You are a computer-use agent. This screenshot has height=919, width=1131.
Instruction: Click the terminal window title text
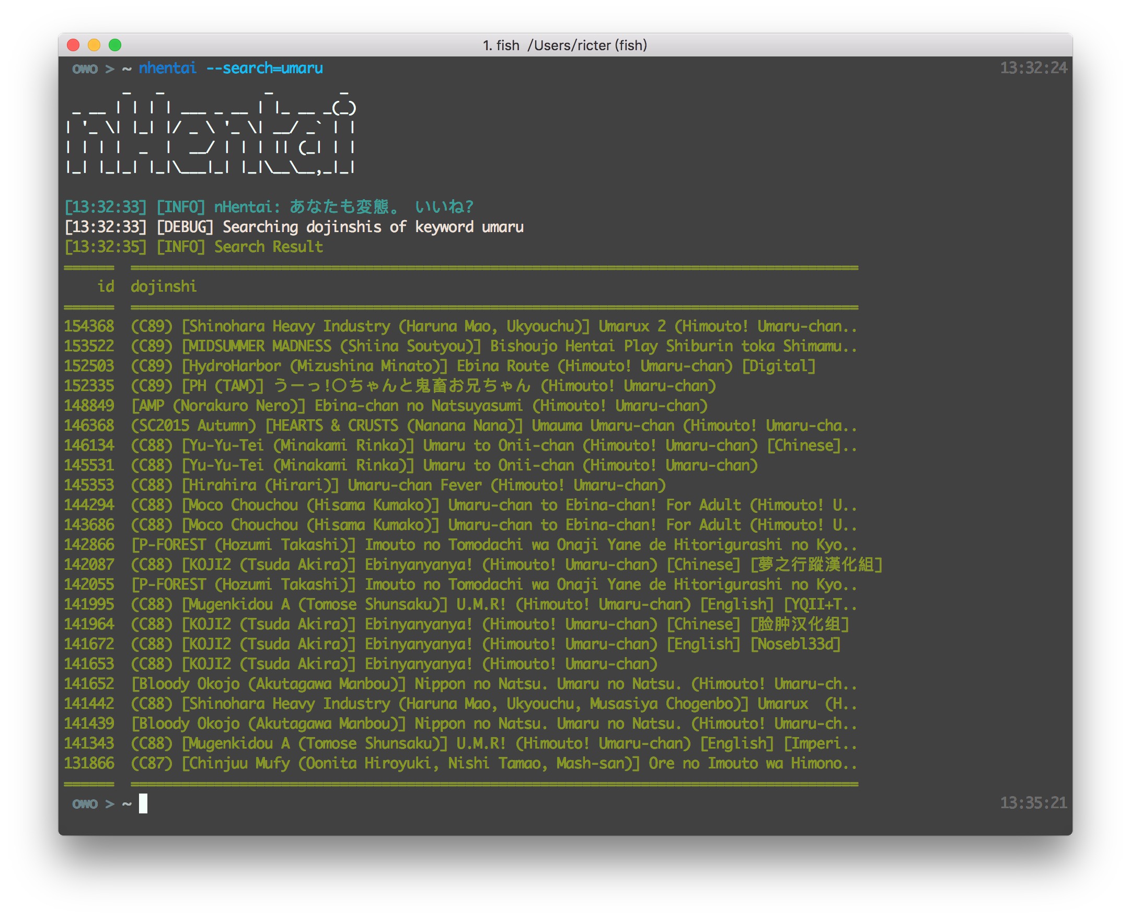click(564, 45)
